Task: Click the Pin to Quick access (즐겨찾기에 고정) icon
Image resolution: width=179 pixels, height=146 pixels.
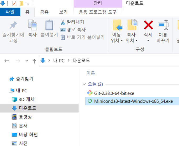Action: pyautogui.click(x=13, y=25)
